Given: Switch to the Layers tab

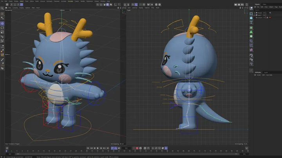Looking at the screenshot, I should tap(266, 73).
